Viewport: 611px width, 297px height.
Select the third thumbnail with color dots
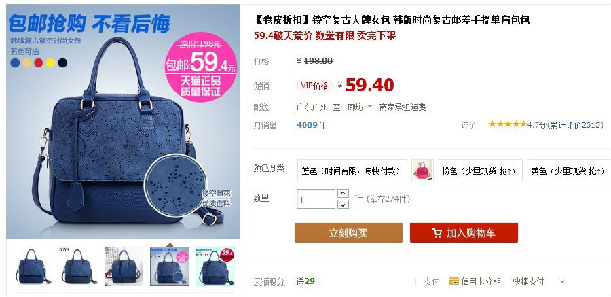pos(124,266)
